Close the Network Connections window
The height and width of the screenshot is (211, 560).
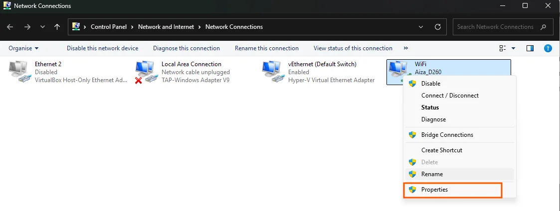[x=548, y=5]
